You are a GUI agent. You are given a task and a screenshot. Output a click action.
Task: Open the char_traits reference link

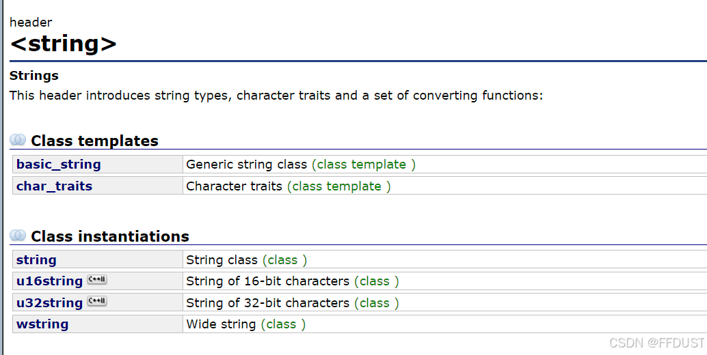54,186
